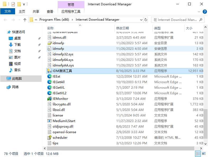Click the idmwfp32.sys file icon
This screenshot has height=157, width=208.
pyautogui.click(x=49, y=54)
